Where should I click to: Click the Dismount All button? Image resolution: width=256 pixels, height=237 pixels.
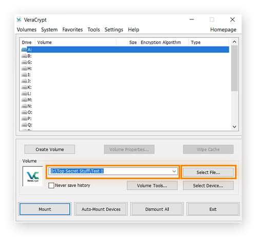(x=157, y=209)
